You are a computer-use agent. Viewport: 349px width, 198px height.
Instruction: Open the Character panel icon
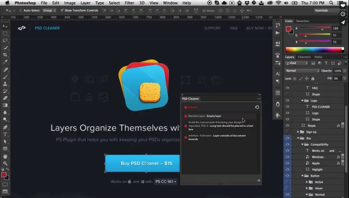tap(277, 74)
